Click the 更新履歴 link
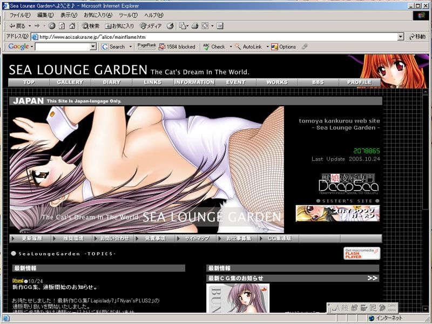The image size is (432, 324). point(31,238)
